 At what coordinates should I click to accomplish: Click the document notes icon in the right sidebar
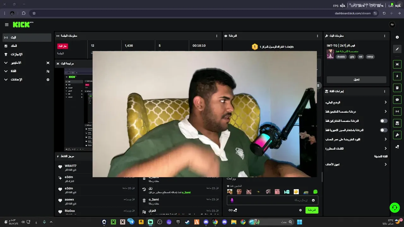pos(397,88)
